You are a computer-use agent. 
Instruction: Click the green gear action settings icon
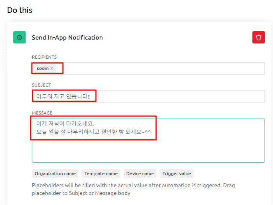pos(19,37)
